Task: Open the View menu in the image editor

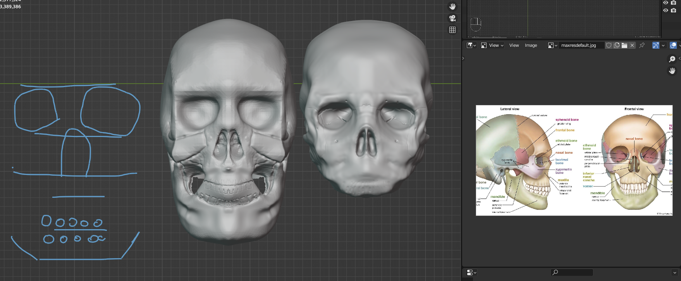Action: click(x=514, y=45)
